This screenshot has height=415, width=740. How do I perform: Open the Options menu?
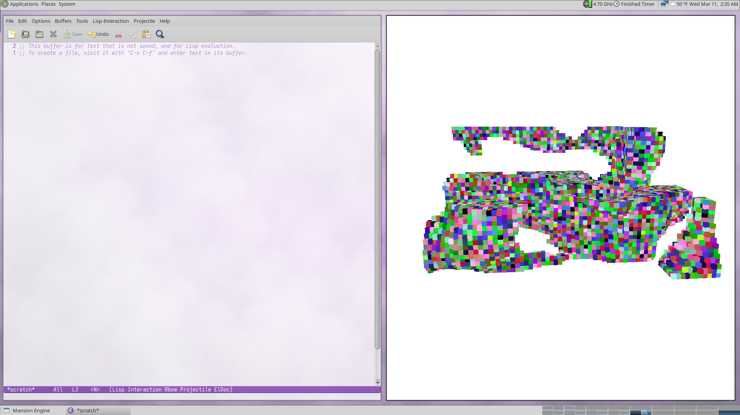41,21
